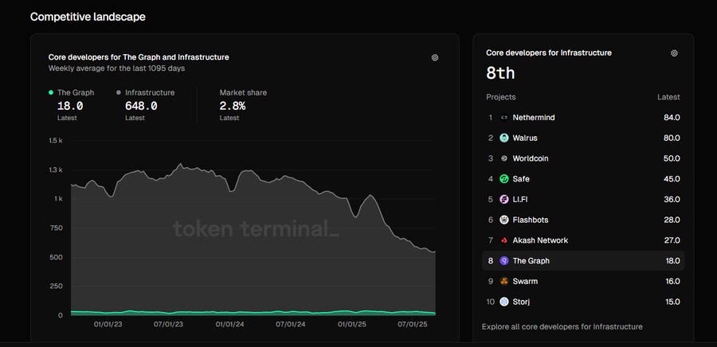
Task: Click the LI.FI project icon
Action: pos(504,200)
